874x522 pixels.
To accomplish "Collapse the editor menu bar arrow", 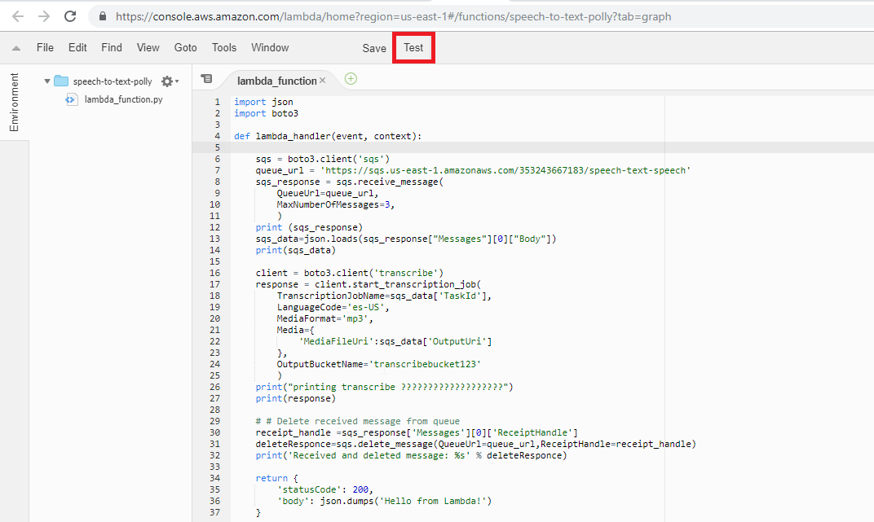I will coord(16,48).
